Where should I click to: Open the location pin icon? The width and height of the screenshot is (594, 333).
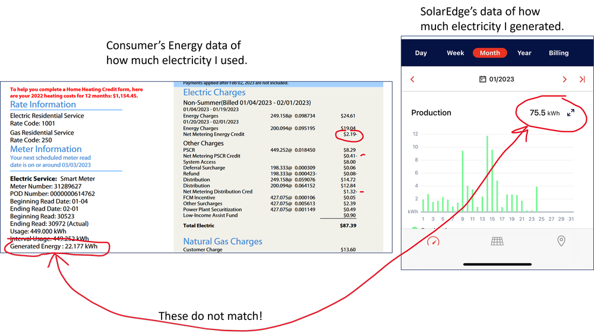561,241
